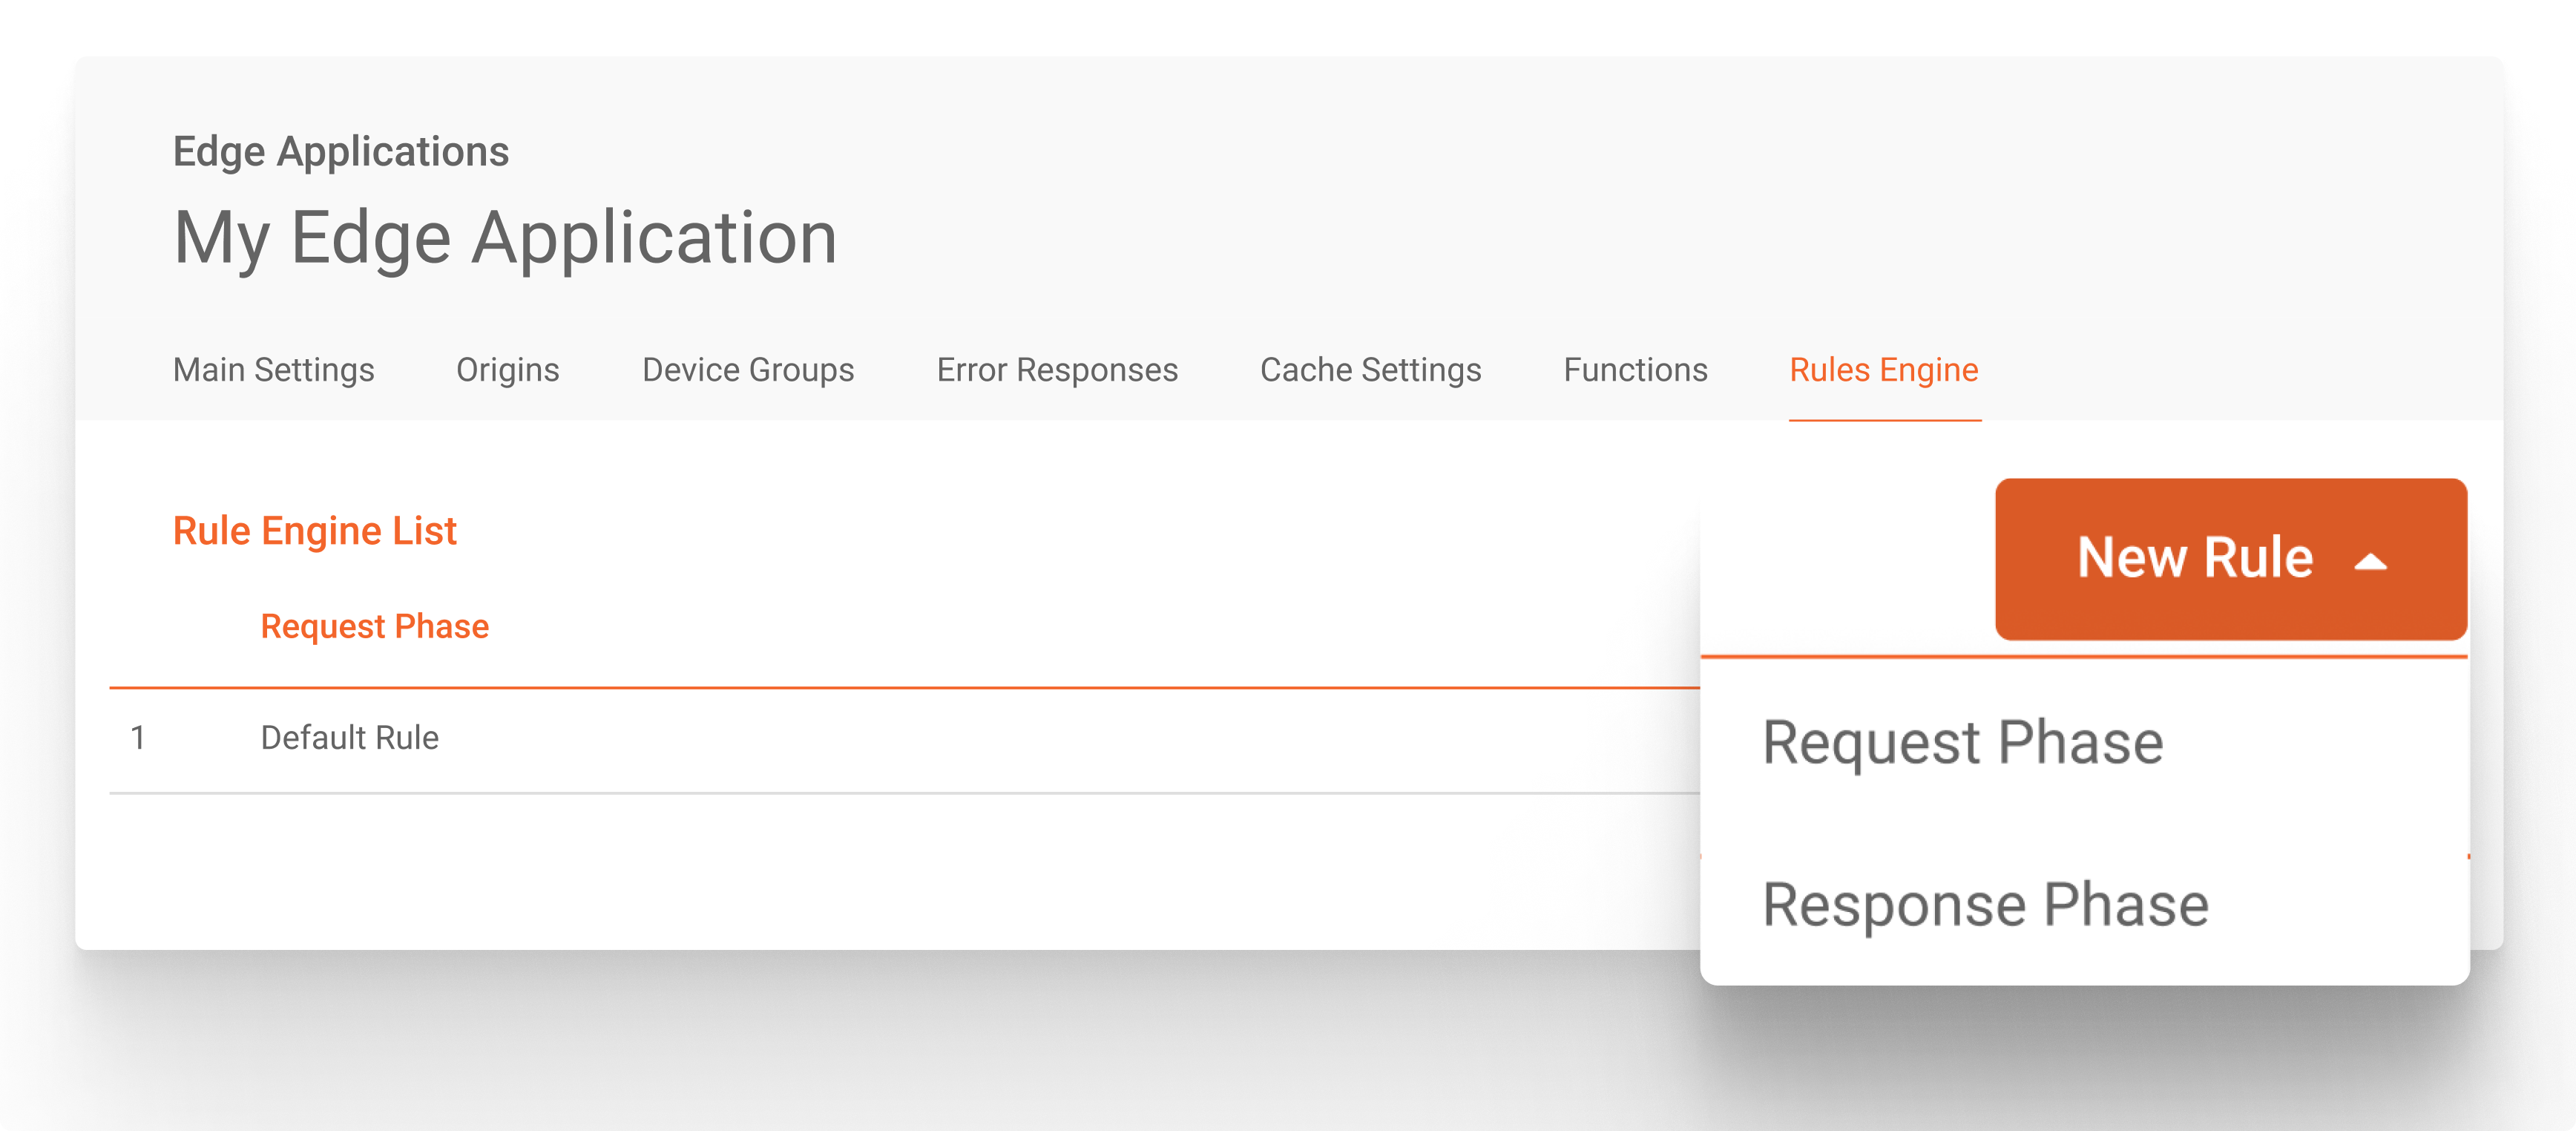The height and width of the screenshot is (1131, 2576).
Task: Choose Request Phase from the dropdown menu
Action: (1962, 742)
